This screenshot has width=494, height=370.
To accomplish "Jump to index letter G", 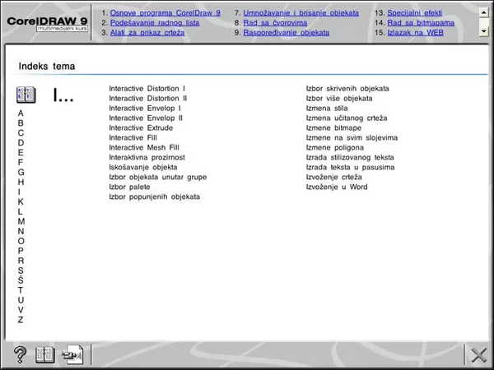I will [x=21, y=172].
